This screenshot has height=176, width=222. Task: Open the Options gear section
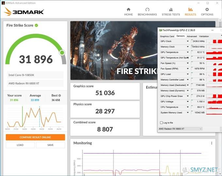click(207, 12)
